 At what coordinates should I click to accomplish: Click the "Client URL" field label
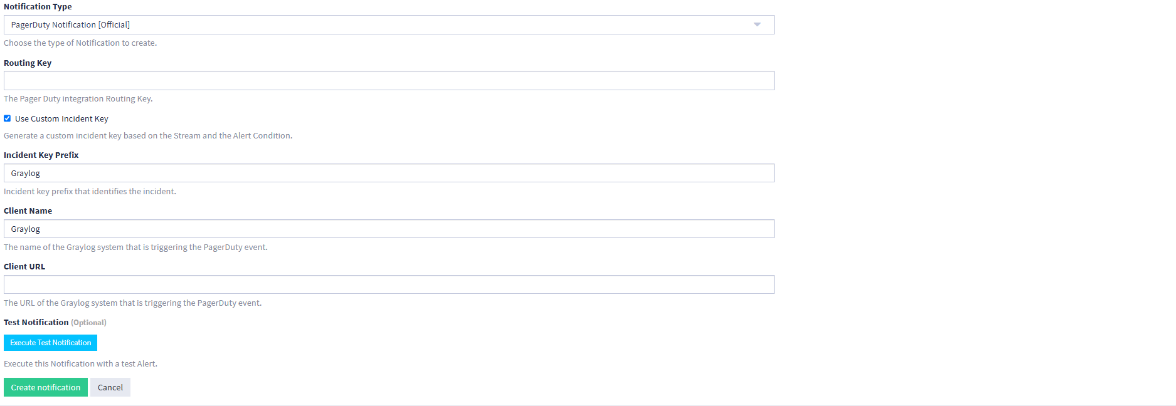24,267
